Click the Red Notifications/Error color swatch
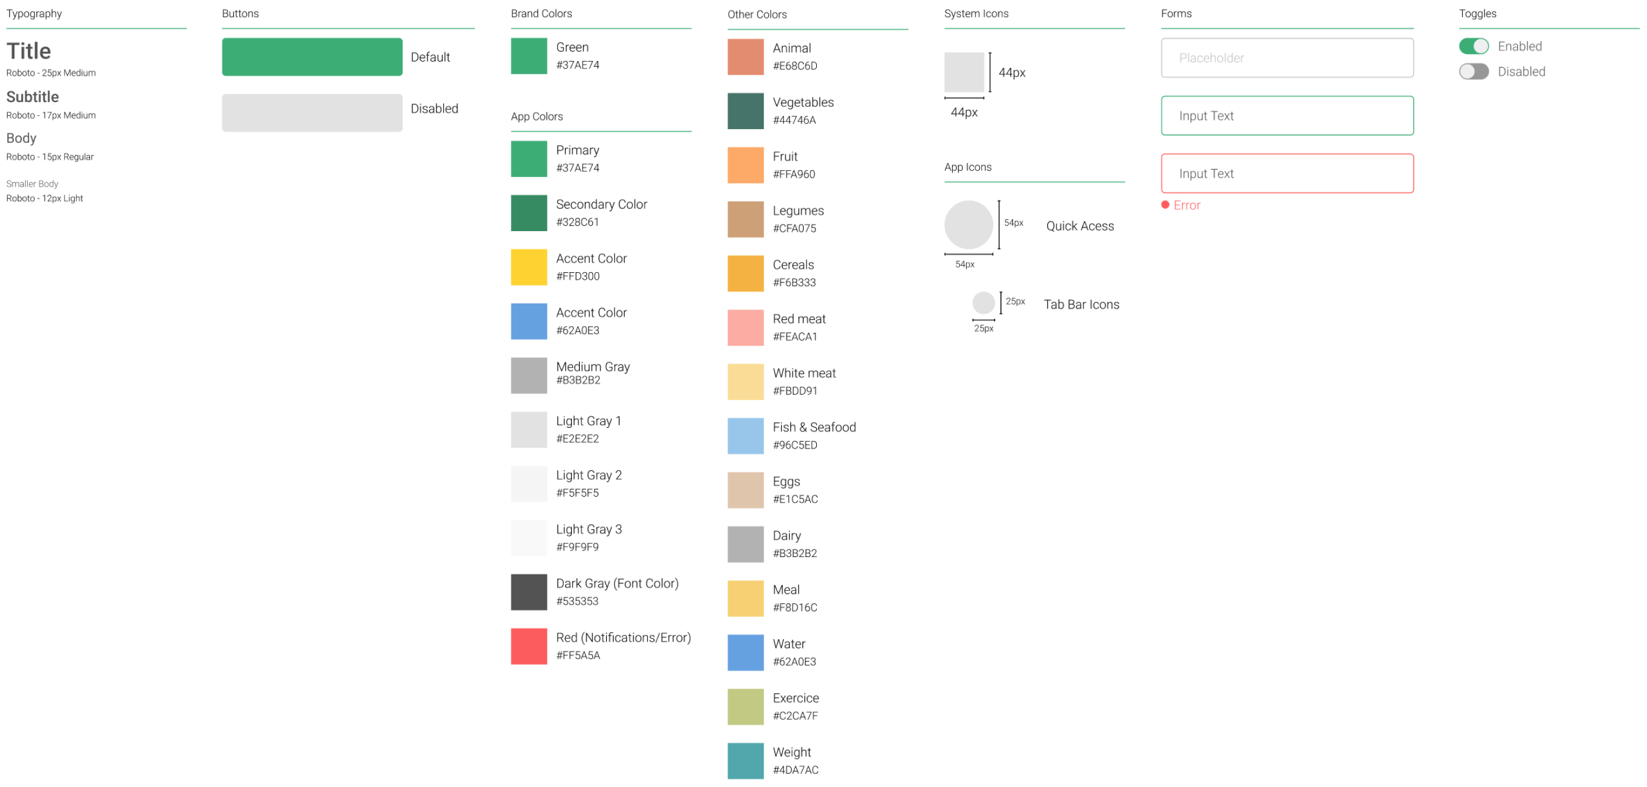Viewport: 1647px width, 787px height. 528,646
